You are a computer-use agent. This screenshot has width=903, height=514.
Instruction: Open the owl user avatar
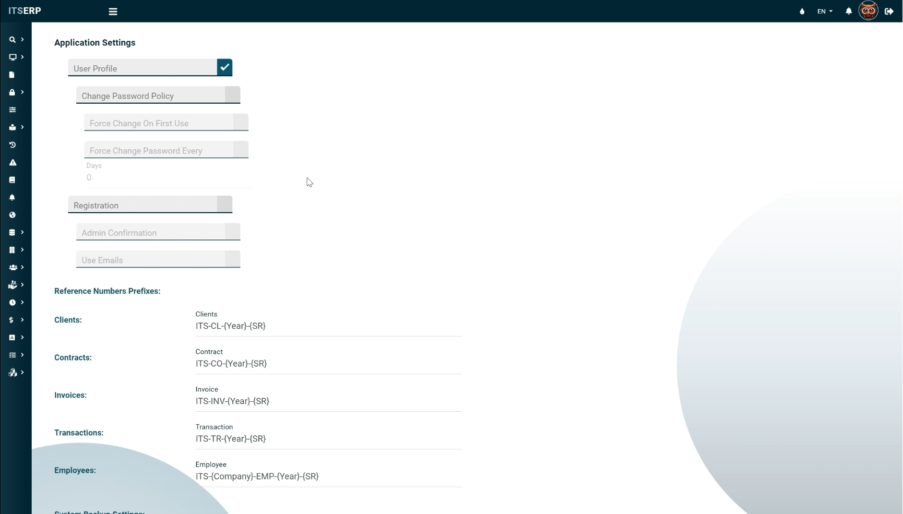click(x=868, y=11)
